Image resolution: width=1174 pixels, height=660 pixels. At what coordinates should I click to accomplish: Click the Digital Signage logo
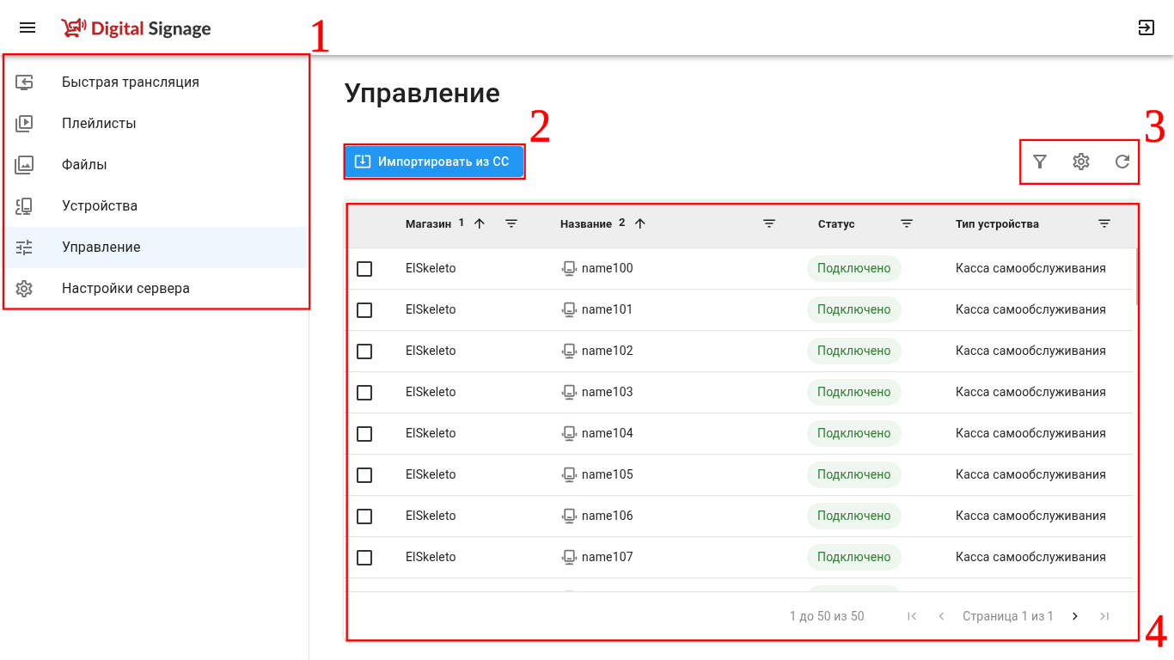click(x=136, y=28)
